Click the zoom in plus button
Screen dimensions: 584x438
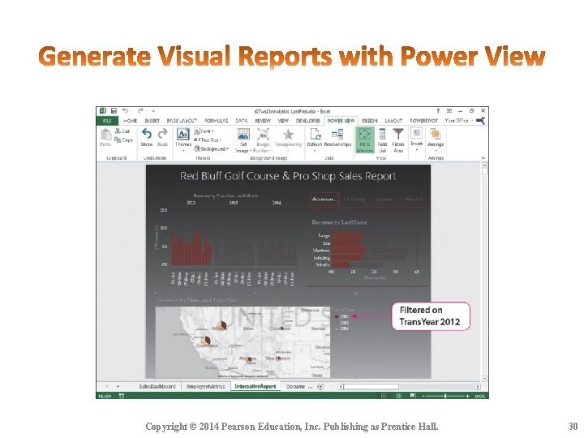467,397
